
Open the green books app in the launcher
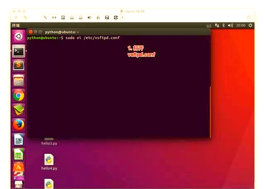(18, 110)
